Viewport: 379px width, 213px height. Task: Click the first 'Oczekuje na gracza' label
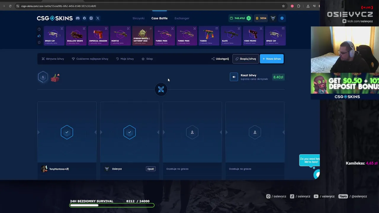[x=177, y=169]
